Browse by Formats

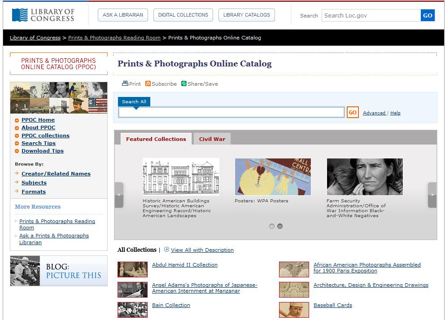[34, 192]
